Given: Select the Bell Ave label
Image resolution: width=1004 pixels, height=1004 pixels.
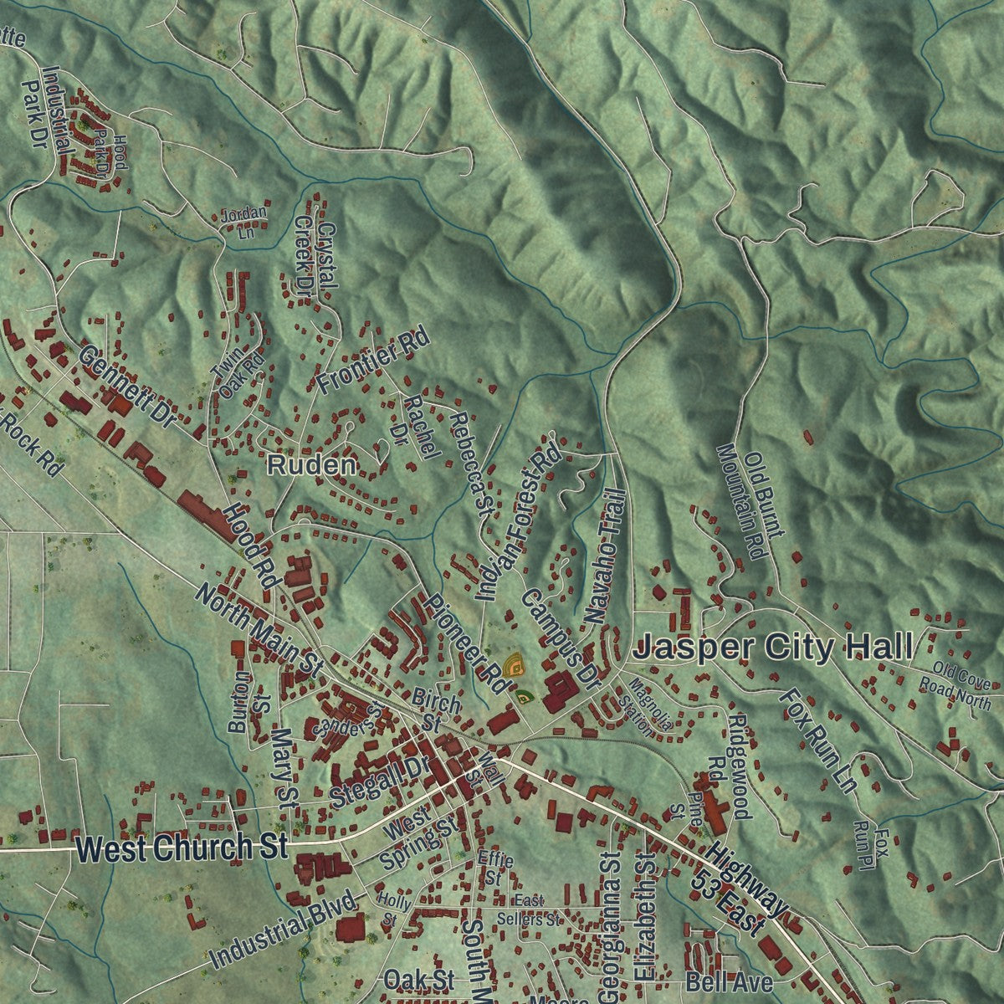Looking at the screenshot, I should [728, 982].
